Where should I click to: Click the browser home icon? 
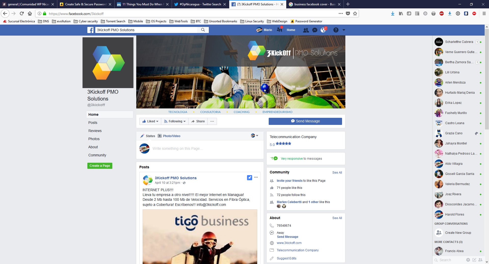(x=30, y=13)
